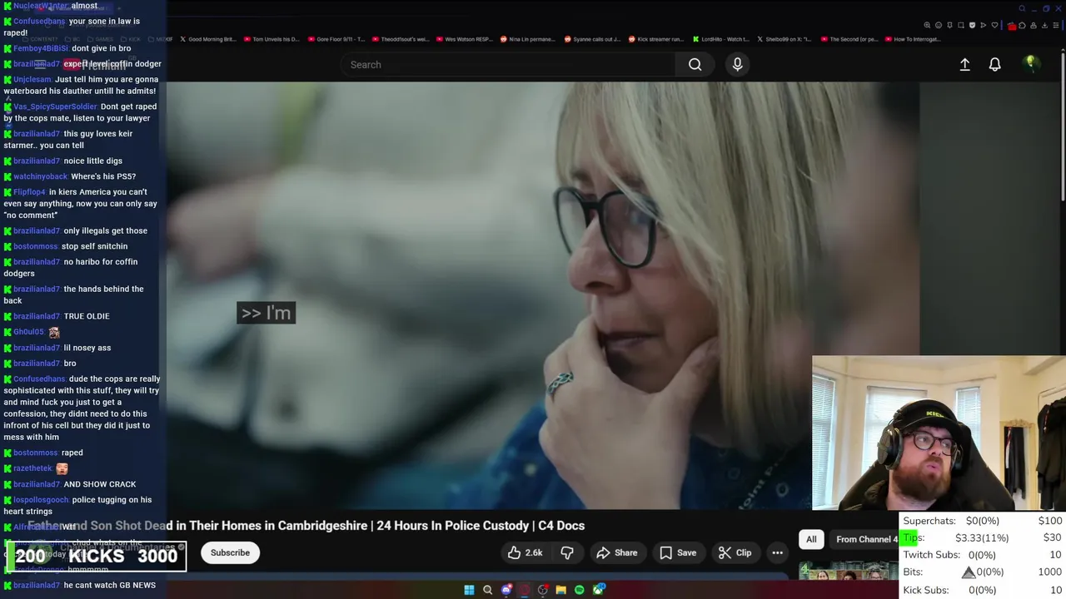Open the Good Morning Brit... bookmark

[x=210, y=39]
